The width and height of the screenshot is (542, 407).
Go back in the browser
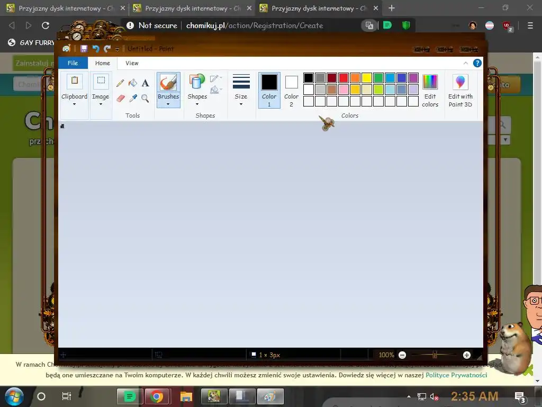pos(12,25)
